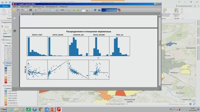This screenshot has width=200, height=112.
Task: Open Internet Explorer from taskbar
Action: pos(11,109)
